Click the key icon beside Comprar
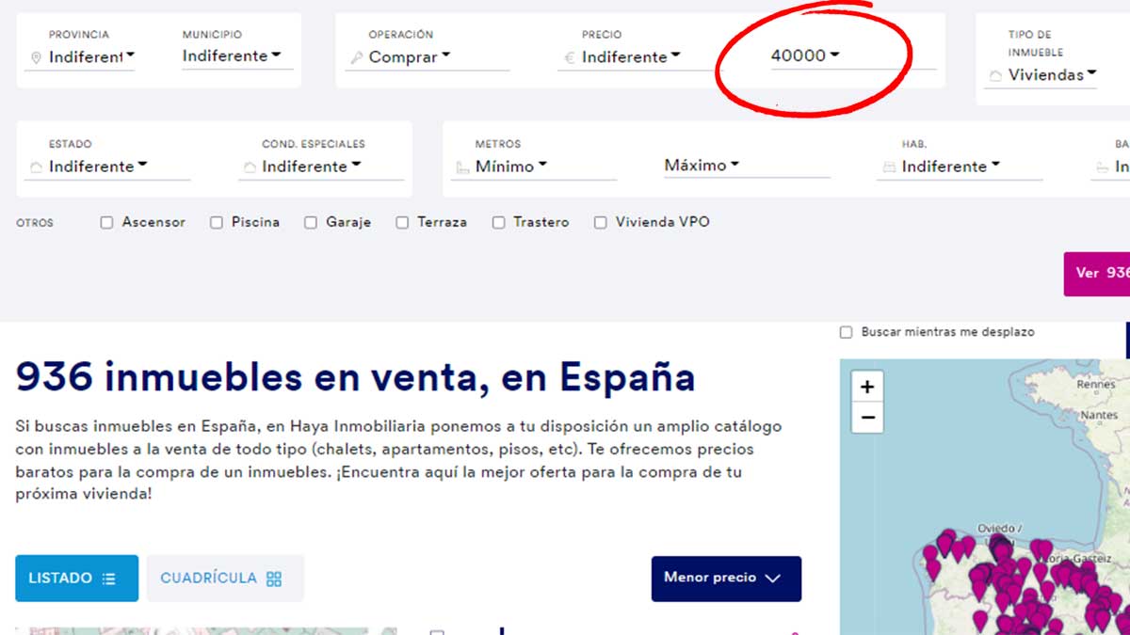 pos(356,58)
